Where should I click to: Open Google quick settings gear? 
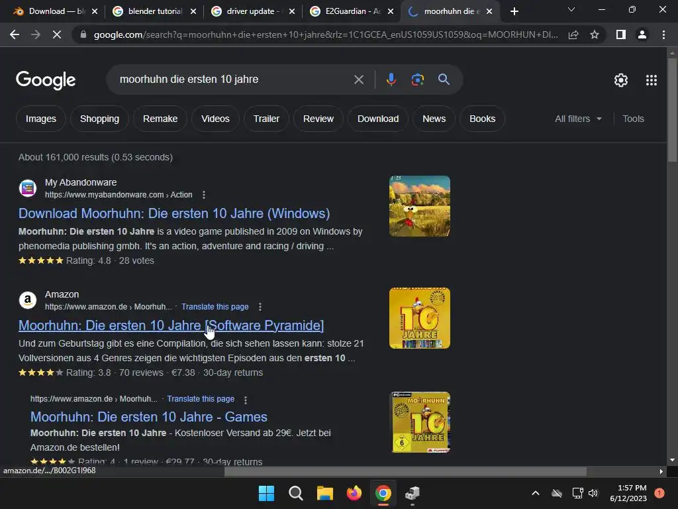[x=621, y=80]
